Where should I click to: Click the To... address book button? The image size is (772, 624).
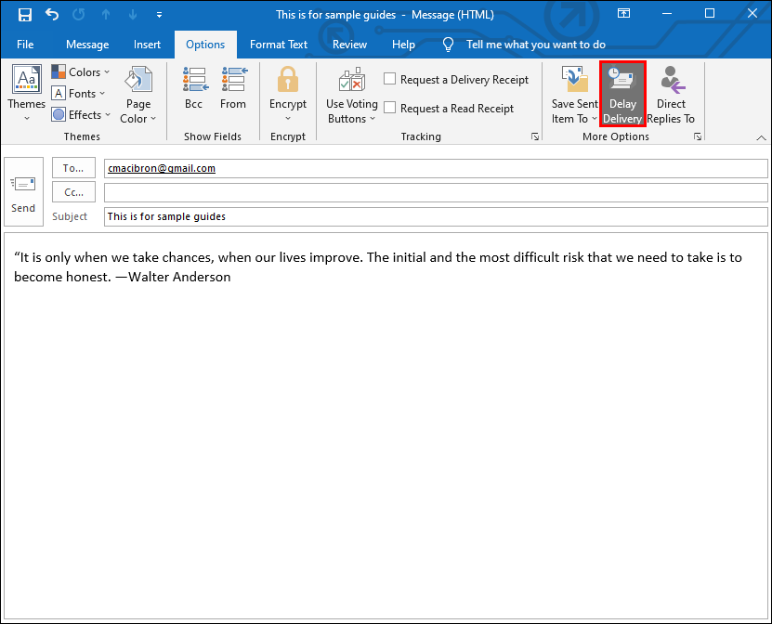tap(73, 168)
